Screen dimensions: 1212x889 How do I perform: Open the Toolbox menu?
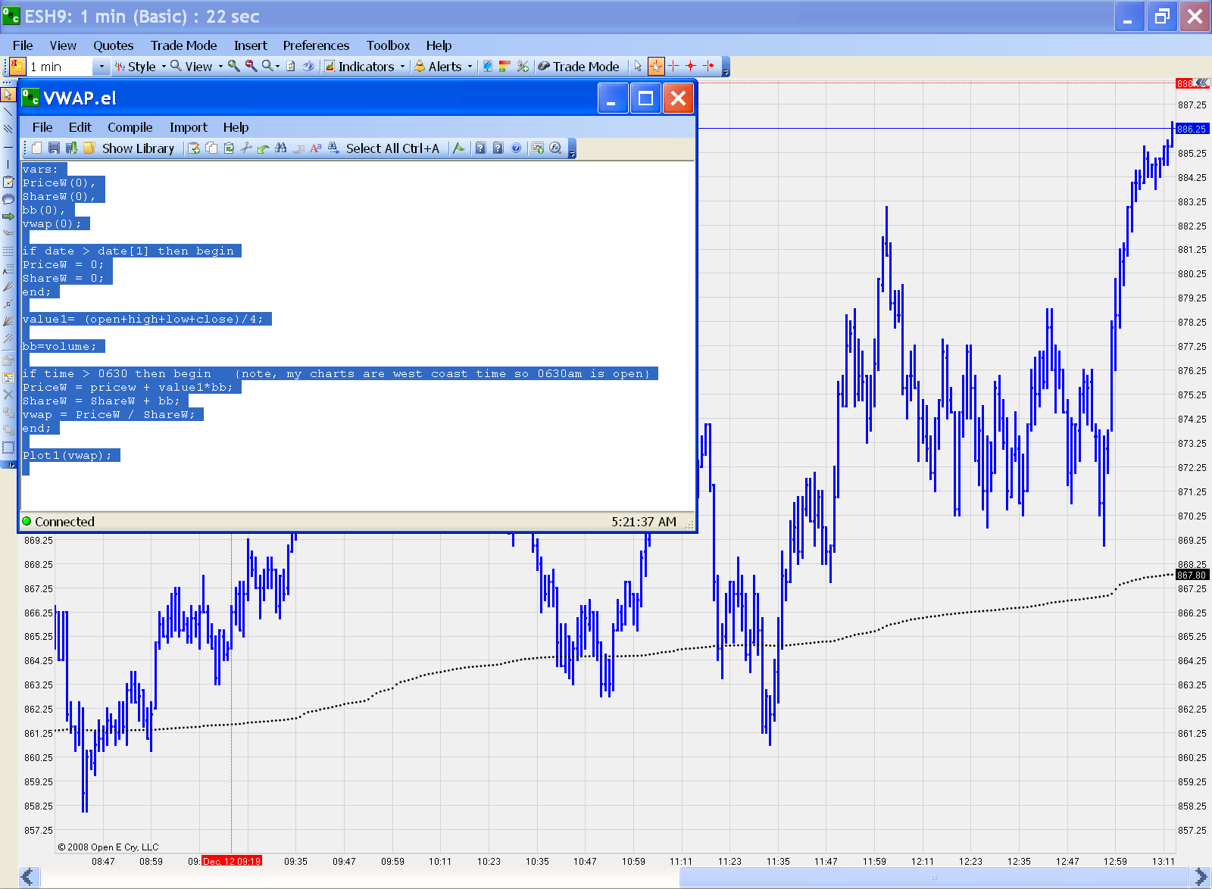tap(388, 45)
